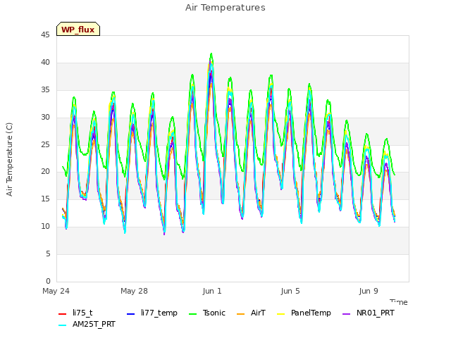Click the yellow PanelTemp legend color marker
The image size is (451, 338).
(x=280, y=314)
